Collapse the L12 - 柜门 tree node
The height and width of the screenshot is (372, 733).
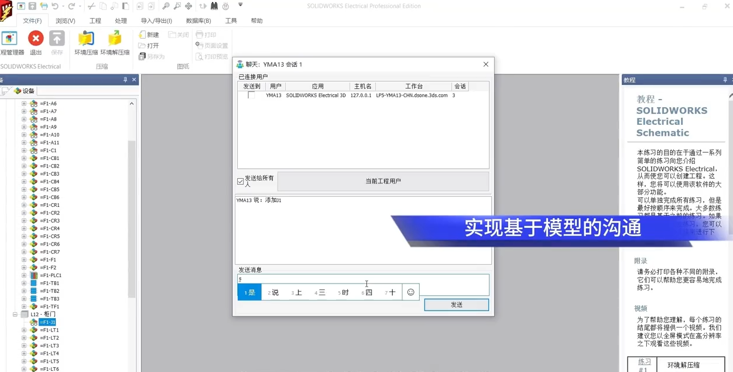coord(14,314)
